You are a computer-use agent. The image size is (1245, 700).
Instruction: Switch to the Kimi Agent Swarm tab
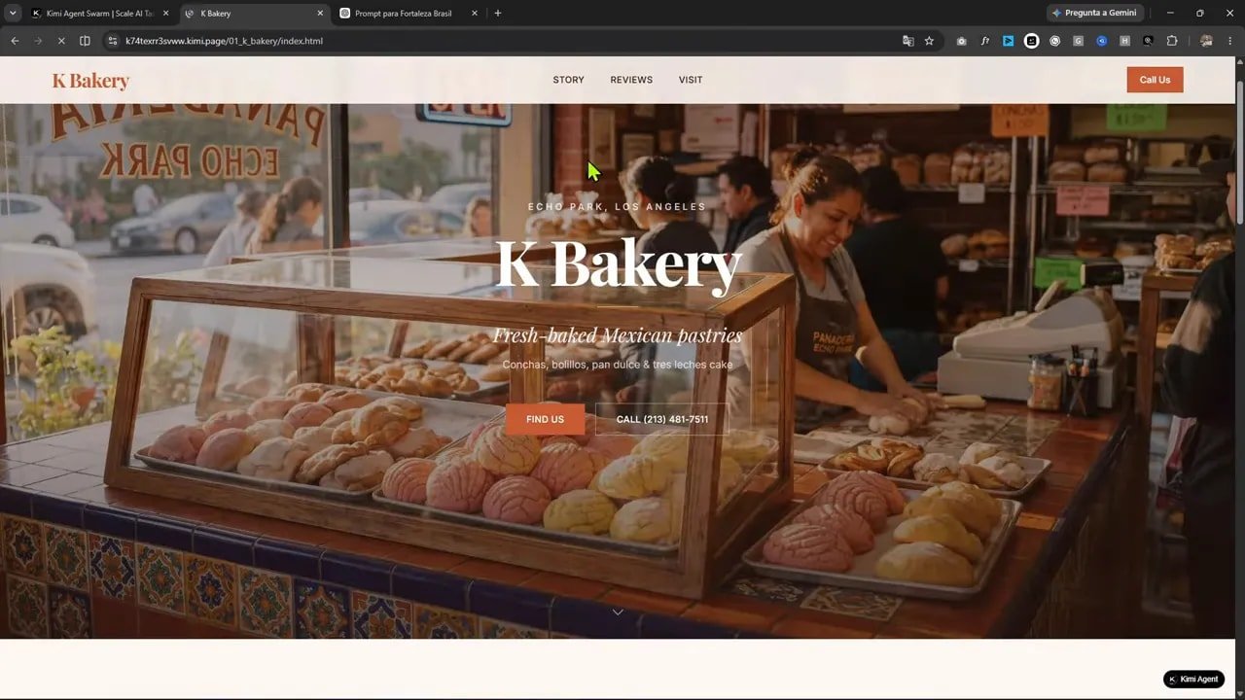coord(99,14)
